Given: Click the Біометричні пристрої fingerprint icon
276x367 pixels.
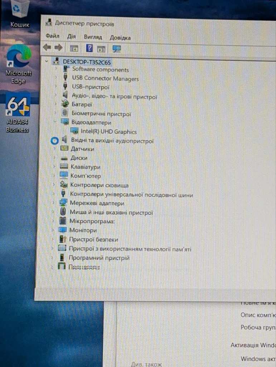Looking at the screenshot, I should point(64,113).
